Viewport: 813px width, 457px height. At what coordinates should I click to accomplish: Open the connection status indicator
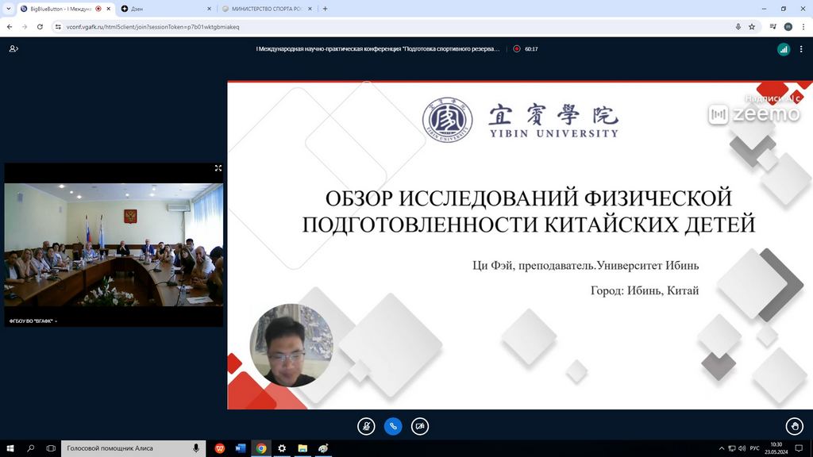784,48
